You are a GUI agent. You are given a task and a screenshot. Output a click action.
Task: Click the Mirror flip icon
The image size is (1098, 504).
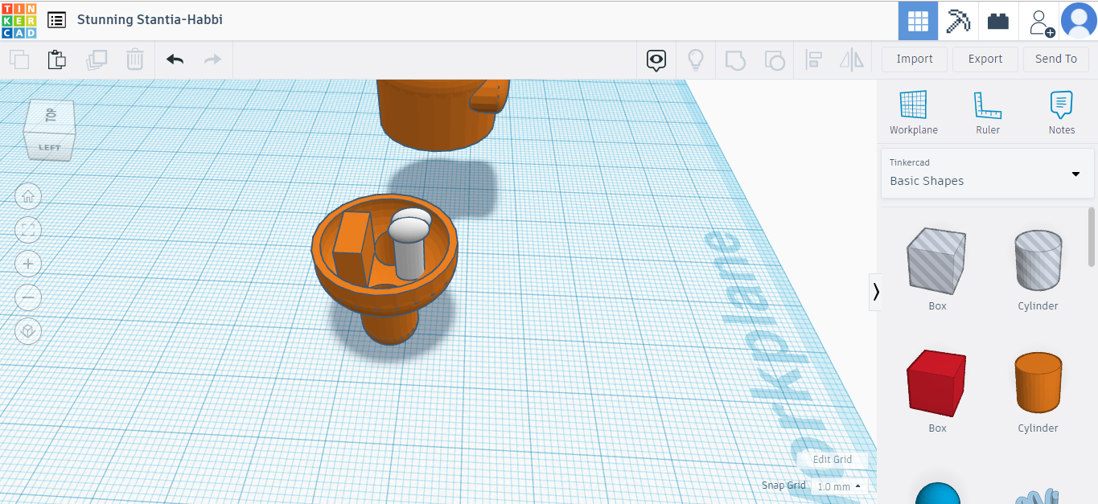pos(851,59)
